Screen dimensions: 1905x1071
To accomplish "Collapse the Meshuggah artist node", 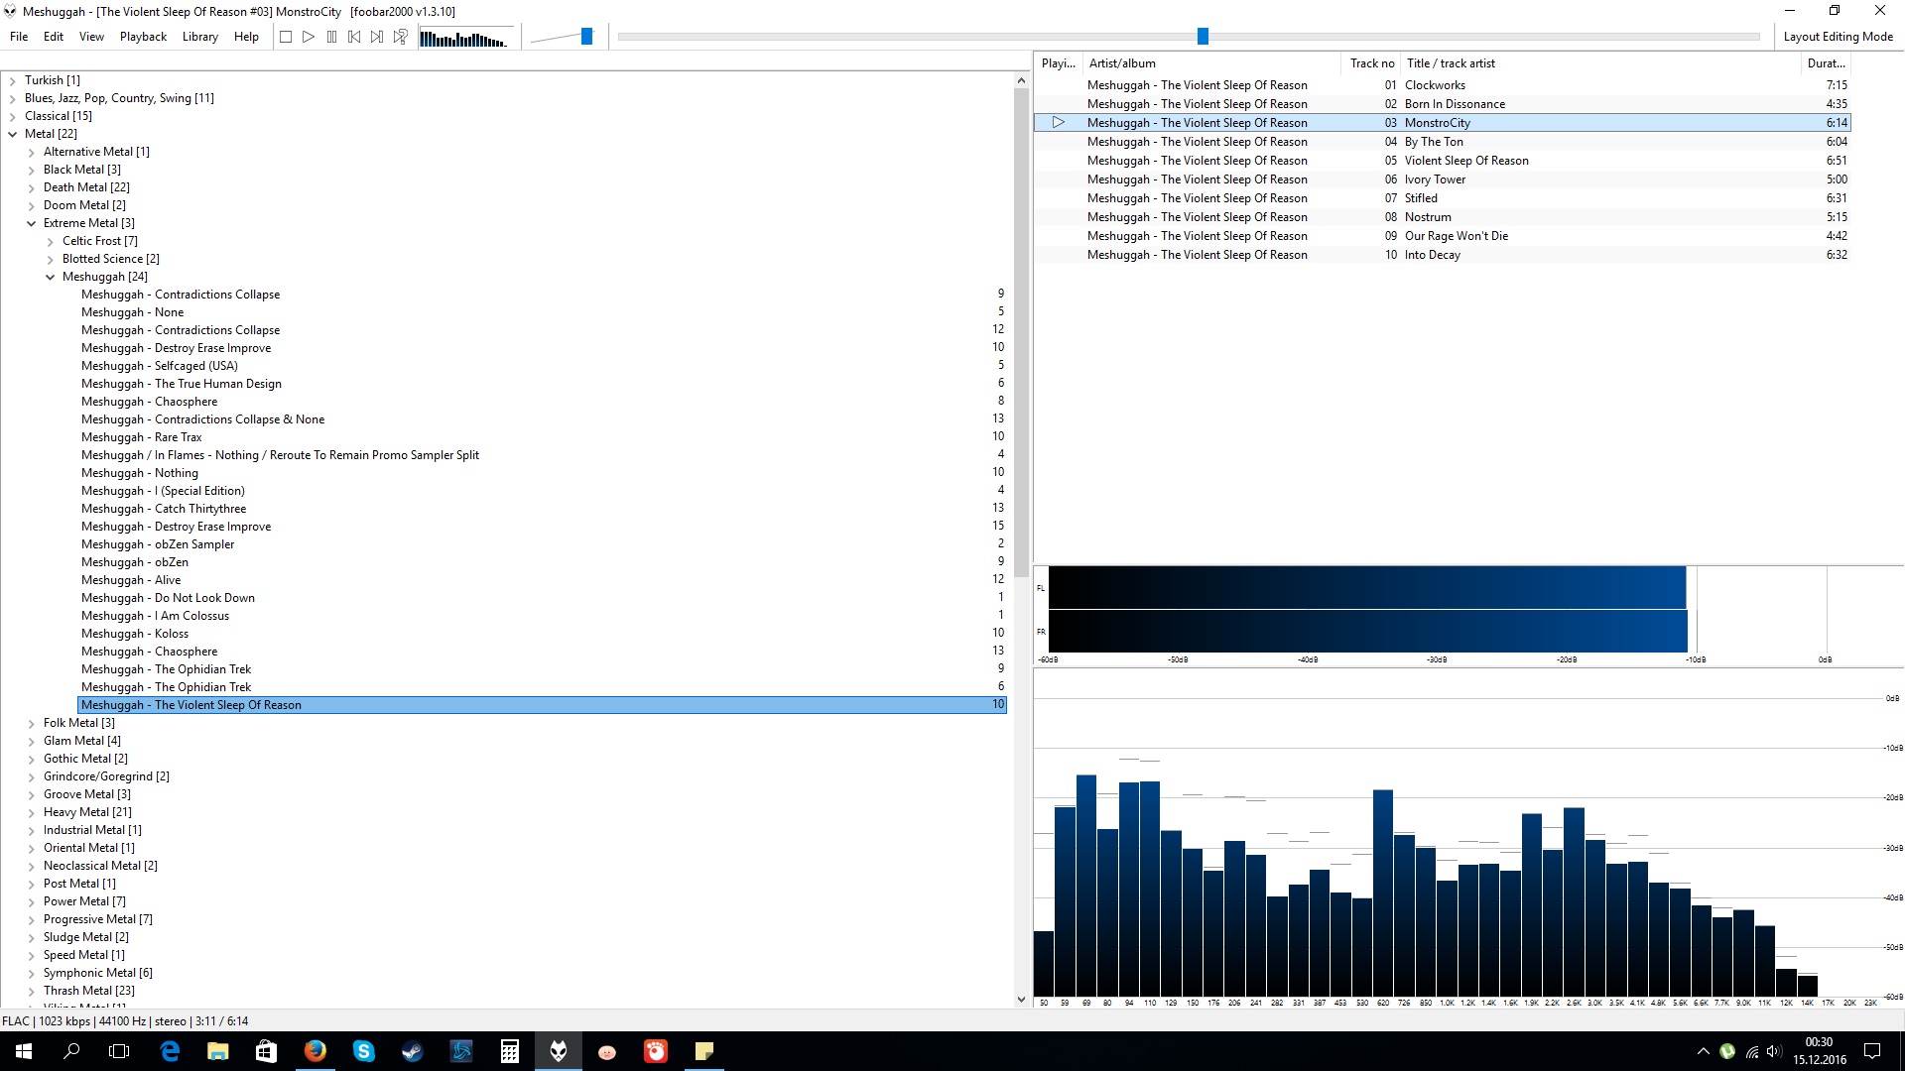I will [x=51, y=278].
